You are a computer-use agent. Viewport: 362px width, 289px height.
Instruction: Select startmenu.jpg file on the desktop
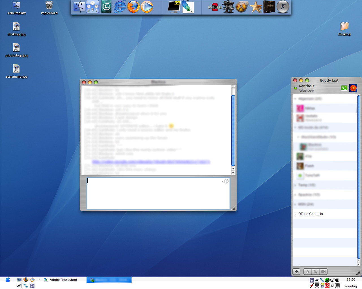[x=16, y=72]
